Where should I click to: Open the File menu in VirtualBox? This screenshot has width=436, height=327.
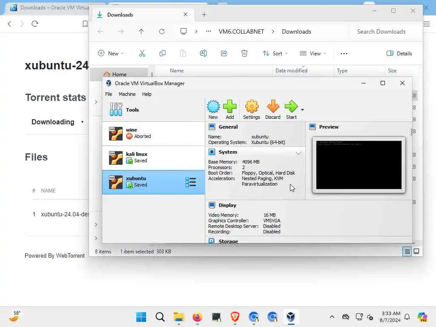(x=109, y=94)
